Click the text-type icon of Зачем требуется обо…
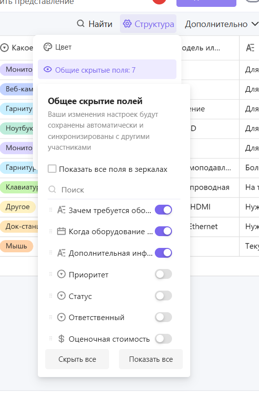 click(x=61, y=210)
